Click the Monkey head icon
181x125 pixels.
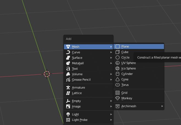point(118,98)
